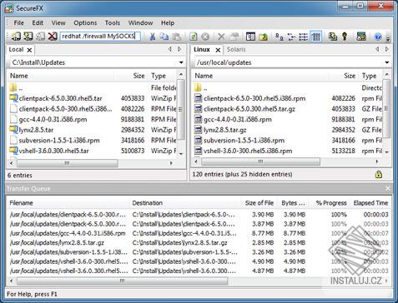Screen dimensions: 398x303
Task: Click the Delete X toolbar icon
Action: [x=221, y=37]
